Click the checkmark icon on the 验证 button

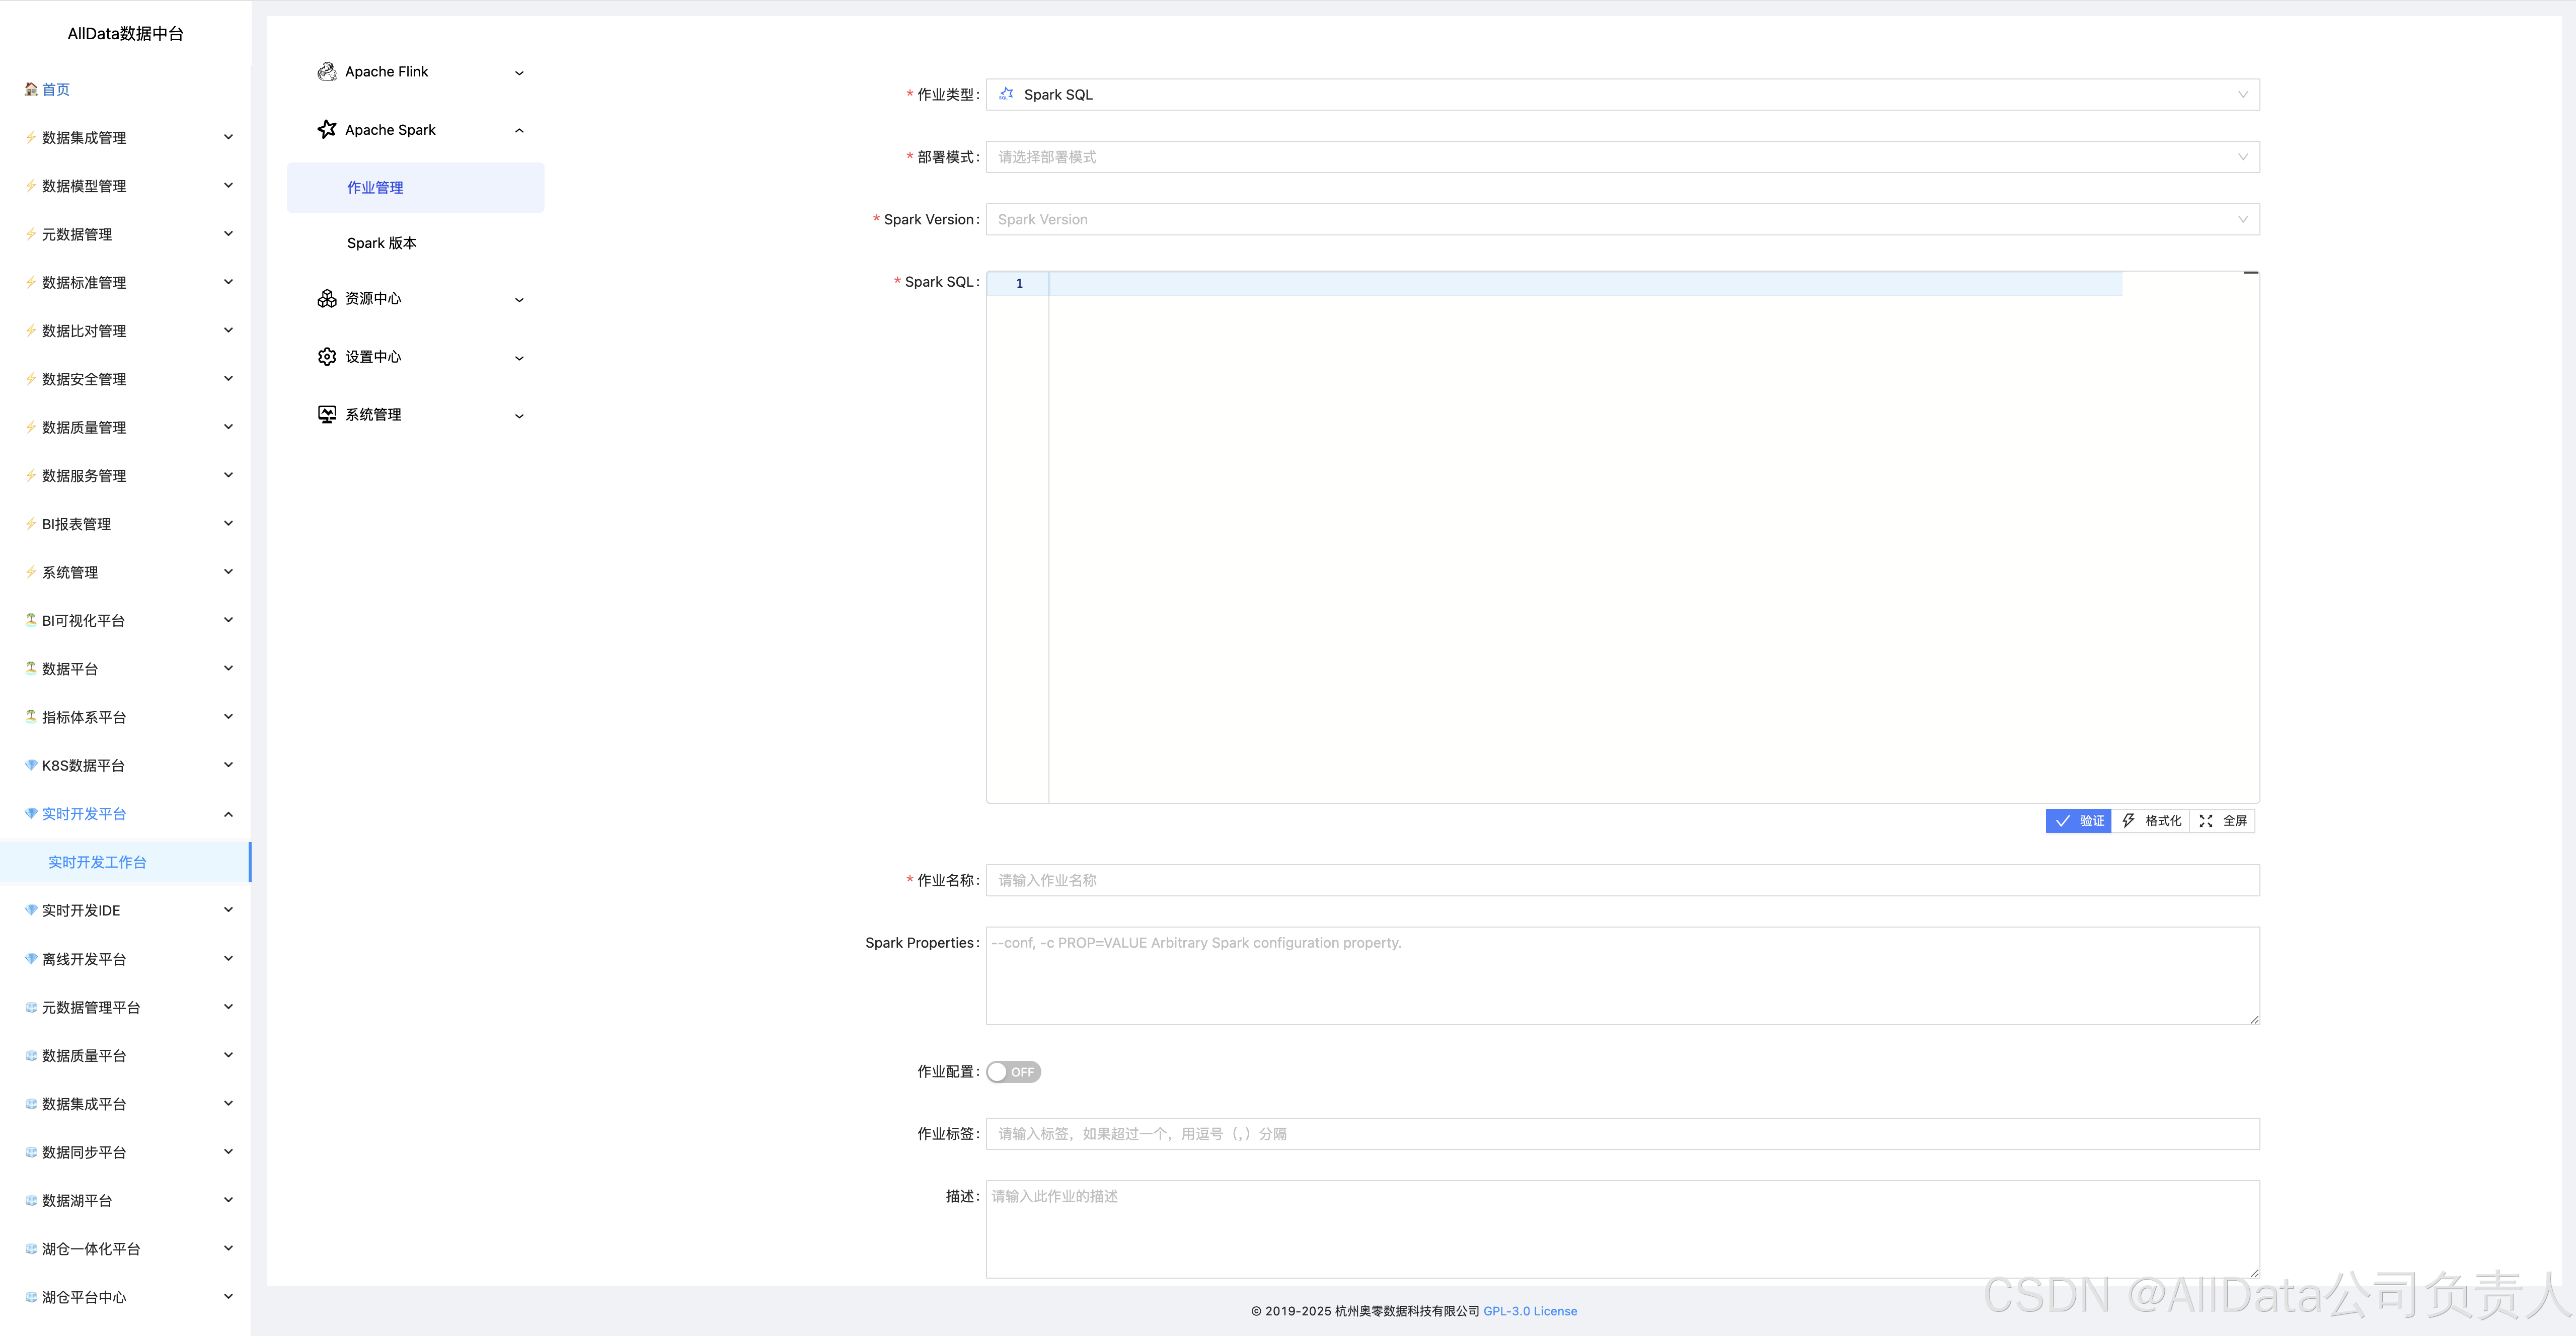2062,820
